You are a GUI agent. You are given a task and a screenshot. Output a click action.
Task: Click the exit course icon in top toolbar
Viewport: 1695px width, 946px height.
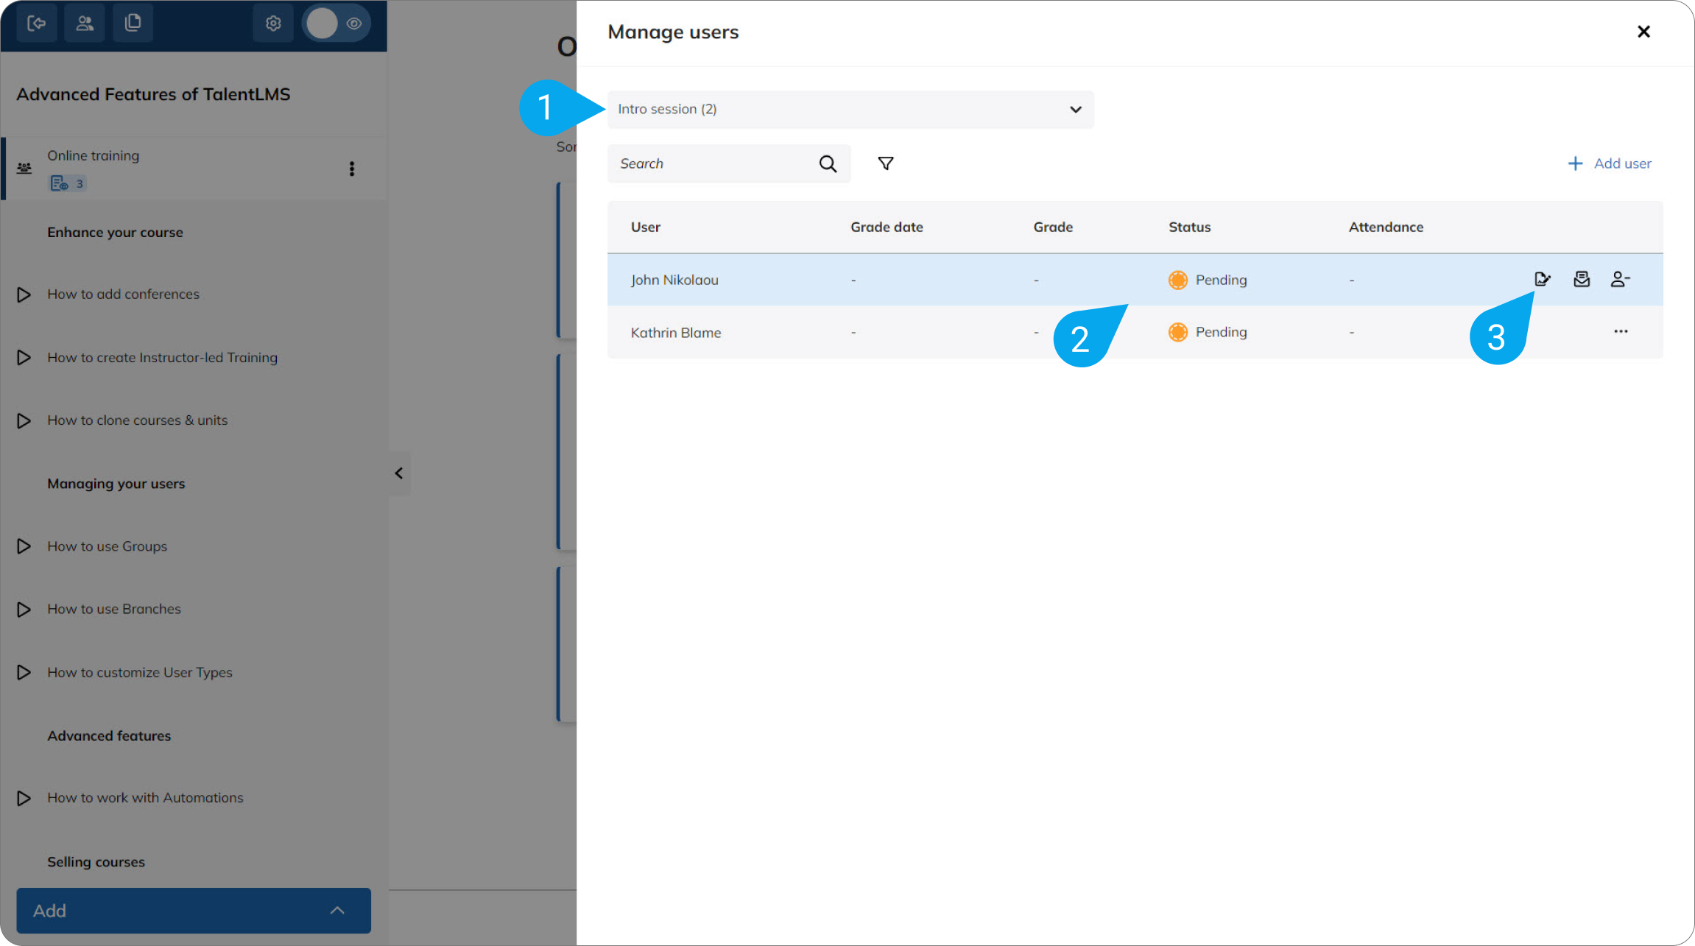[x=36, y=24]
